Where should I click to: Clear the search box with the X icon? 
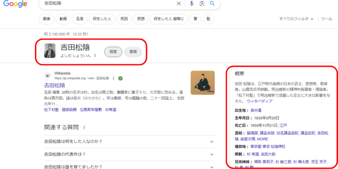coord(179,3)
